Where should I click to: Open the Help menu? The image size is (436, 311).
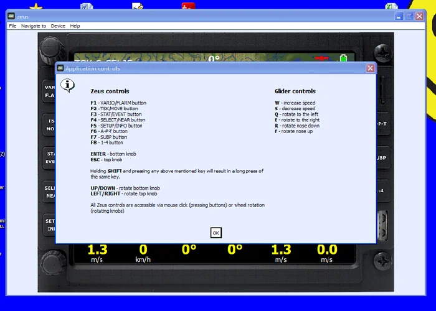tap(75, 26)
